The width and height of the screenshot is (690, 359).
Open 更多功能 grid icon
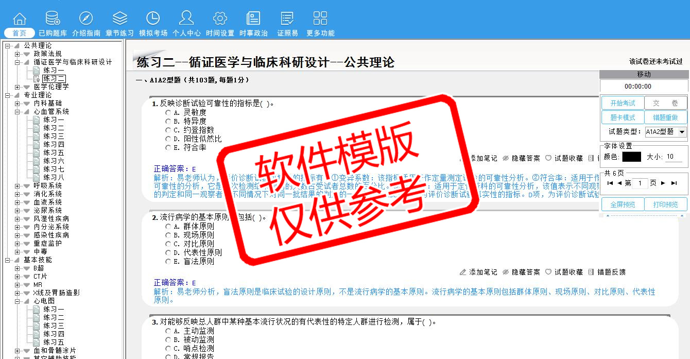coord(320,19)
